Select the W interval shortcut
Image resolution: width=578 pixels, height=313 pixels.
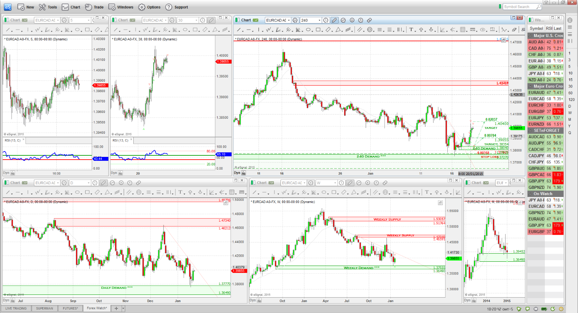tap(570, 113)
